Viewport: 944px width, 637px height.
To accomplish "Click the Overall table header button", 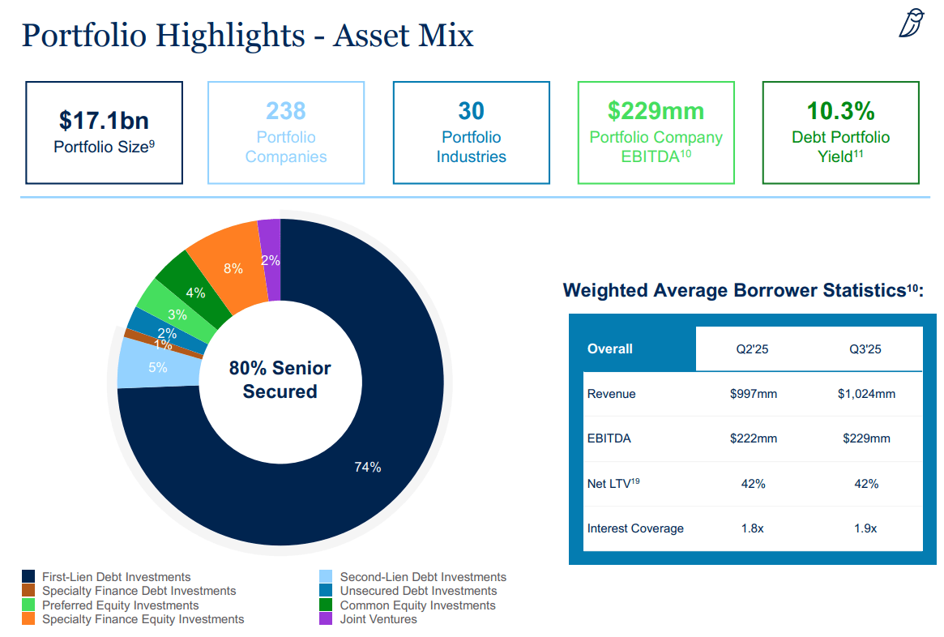I will click(609, 348).
